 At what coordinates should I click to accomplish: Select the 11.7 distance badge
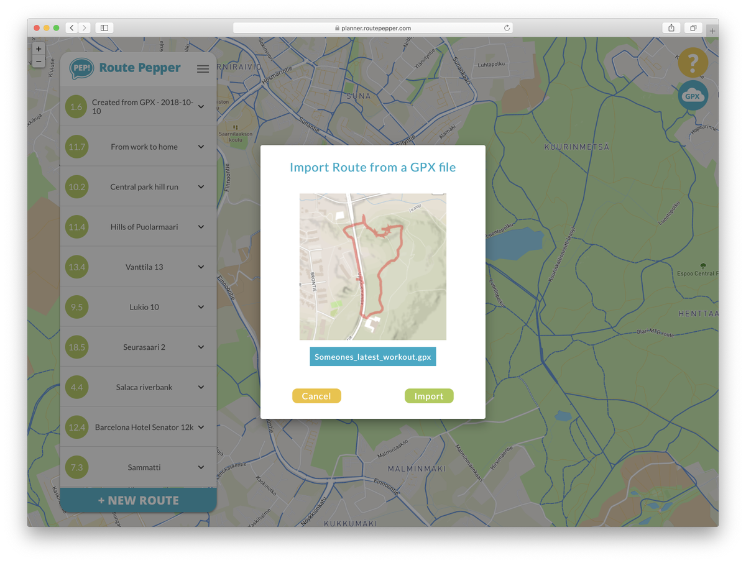(76, 147)
